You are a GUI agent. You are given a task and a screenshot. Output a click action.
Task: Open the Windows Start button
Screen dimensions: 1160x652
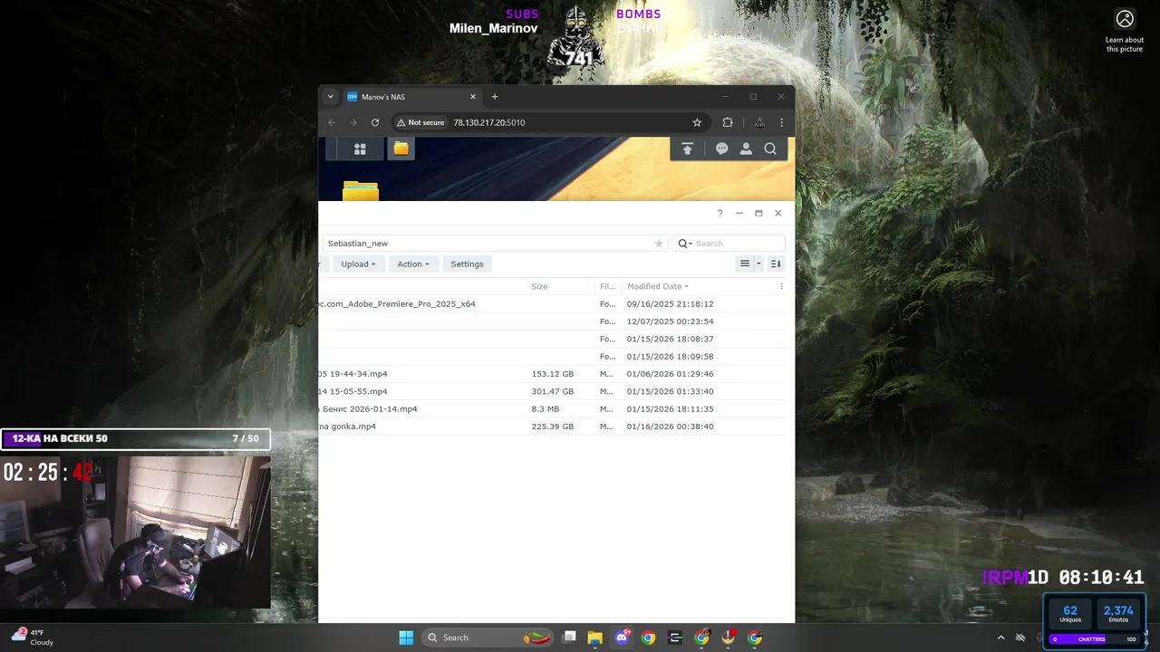tap(406, 638)
